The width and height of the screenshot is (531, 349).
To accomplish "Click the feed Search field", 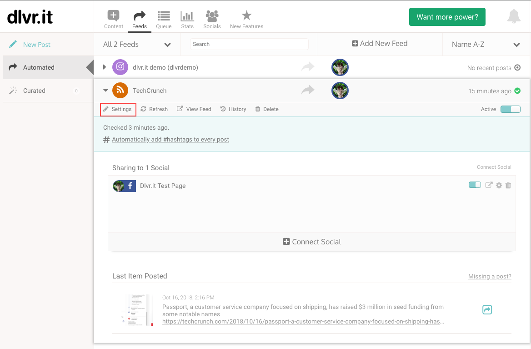I will click(249, 44).
